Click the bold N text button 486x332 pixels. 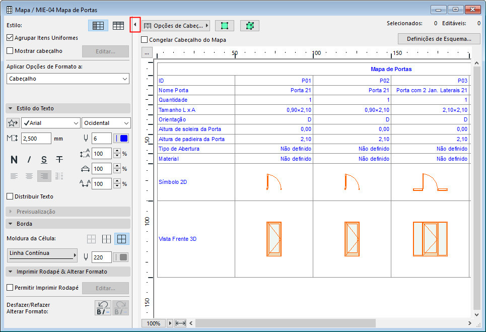coord(14,160)
